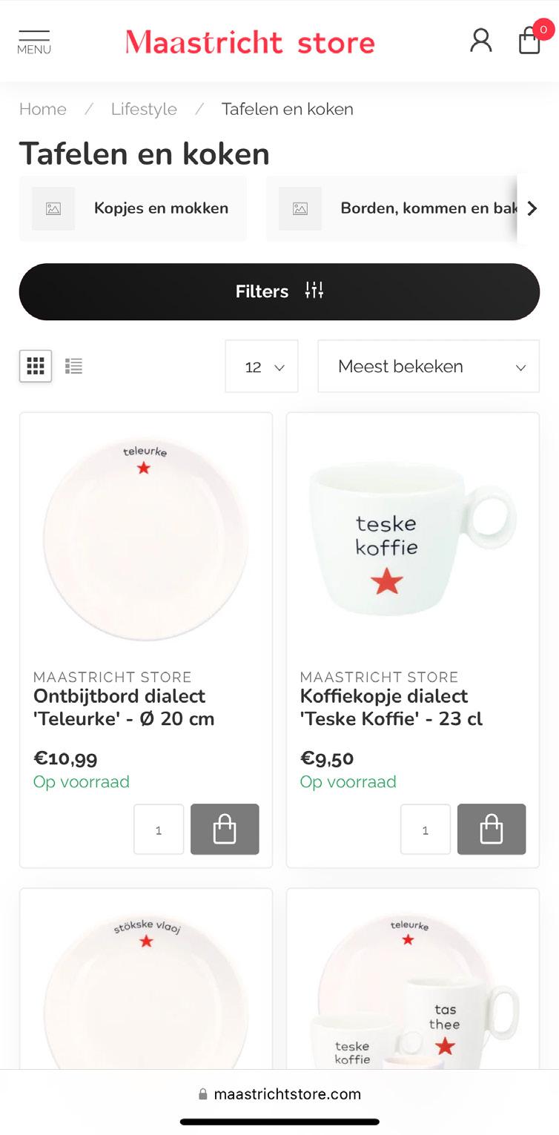Click the Maastricht store logo

[x=250, y=42]
